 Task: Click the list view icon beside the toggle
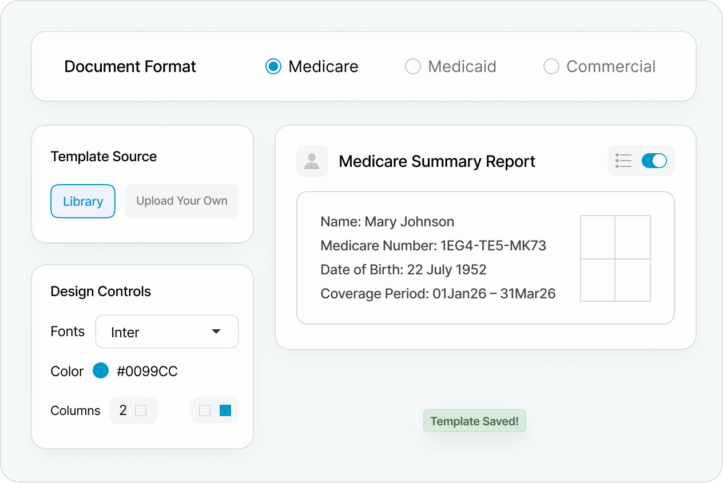tap(623, 161)
